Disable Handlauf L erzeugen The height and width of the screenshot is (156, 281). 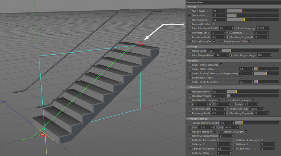click(253, 100)
